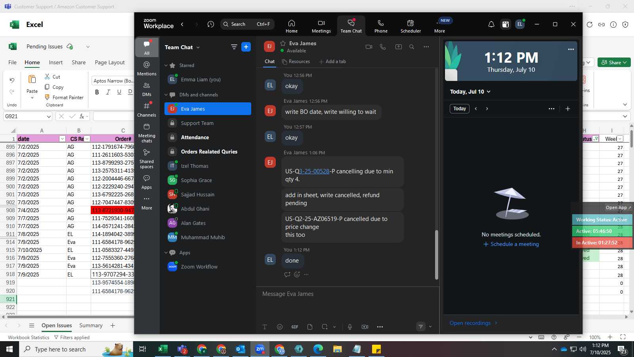Open date column filter dropdown
Viewport: 634px width, 357px height.
(x=62, y=139)
